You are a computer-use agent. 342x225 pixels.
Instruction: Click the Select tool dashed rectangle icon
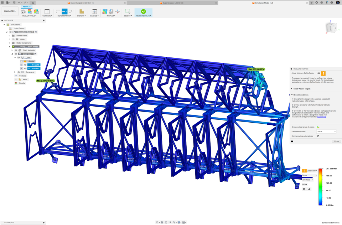[128, 11]
